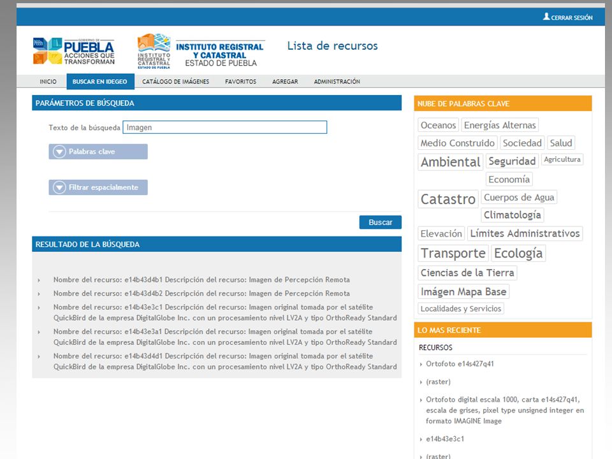Expand result e14b43d4b1 arrow
The image size is (612, 459).
(39, 280)
